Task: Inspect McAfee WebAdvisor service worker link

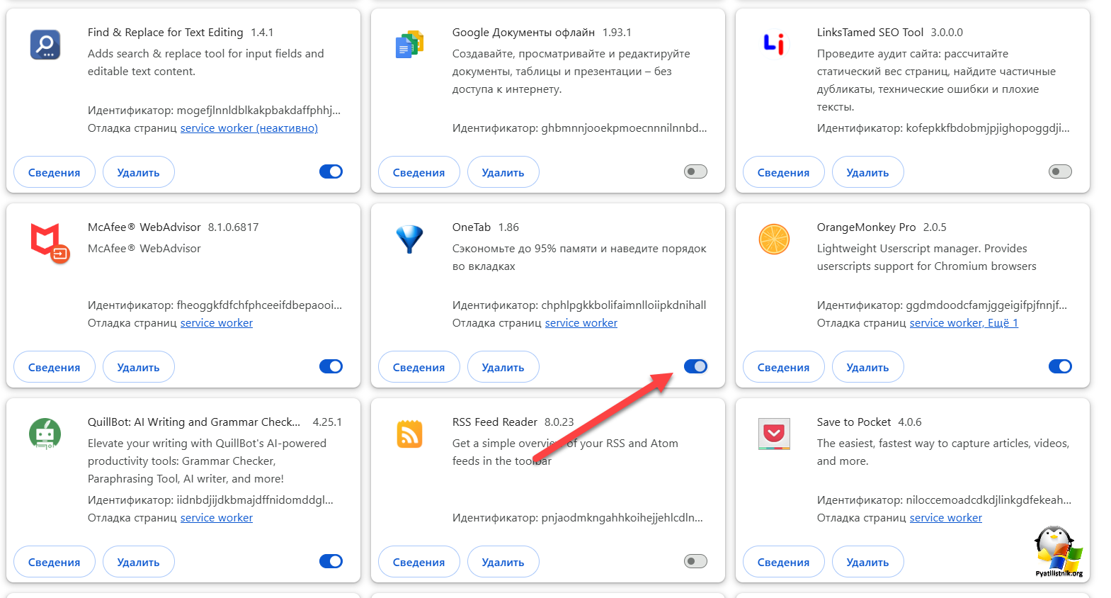Action: pos(217,323)
